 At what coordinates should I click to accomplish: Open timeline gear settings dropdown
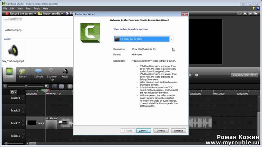pyautogui.click(x=13, y=92)
